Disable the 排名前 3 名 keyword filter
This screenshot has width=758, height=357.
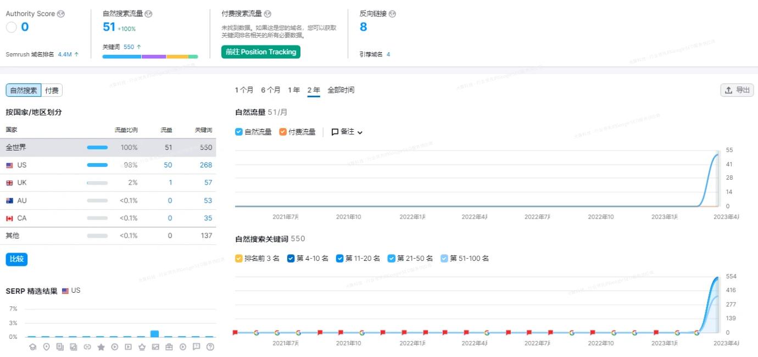tap(238, 258)
